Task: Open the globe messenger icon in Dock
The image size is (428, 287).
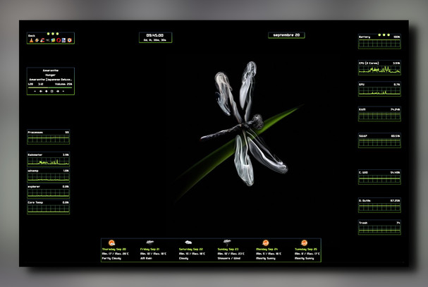Action: pyautogui.click(x=53, y=40)
